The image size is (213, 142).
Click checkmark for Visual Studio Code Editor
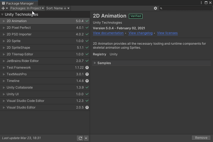click(x=87, y=101)
